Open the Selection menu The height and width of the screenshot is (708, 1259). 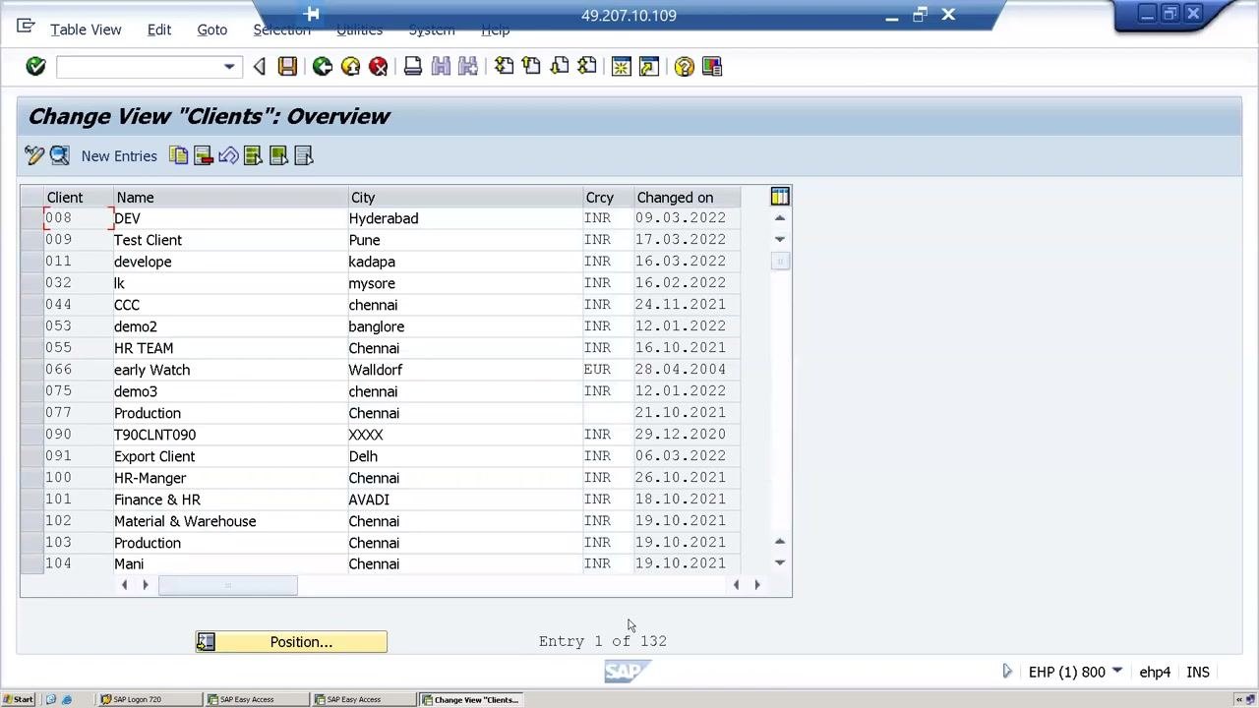click(281, 29)
